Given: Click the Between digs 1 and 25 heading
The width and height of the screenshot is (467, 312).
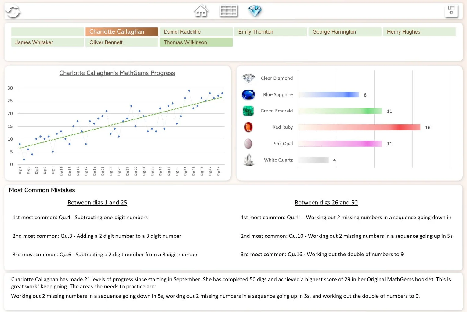Looking at the screenshot, I should point(97,203).
